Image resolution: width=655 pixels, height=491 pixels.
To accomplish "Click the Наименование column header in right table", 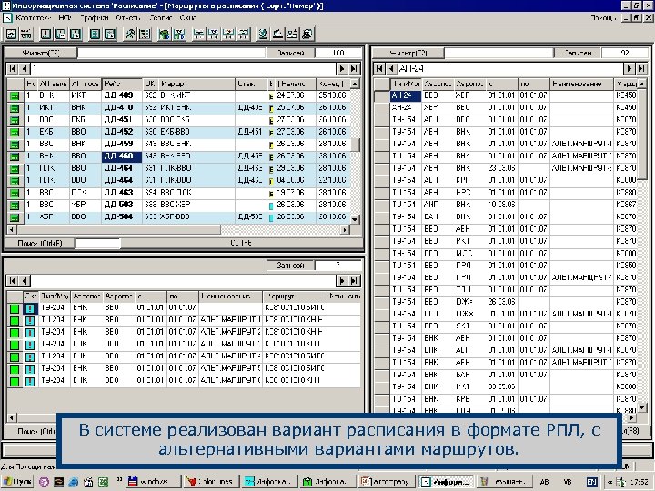I will click(x=581, y=84).
